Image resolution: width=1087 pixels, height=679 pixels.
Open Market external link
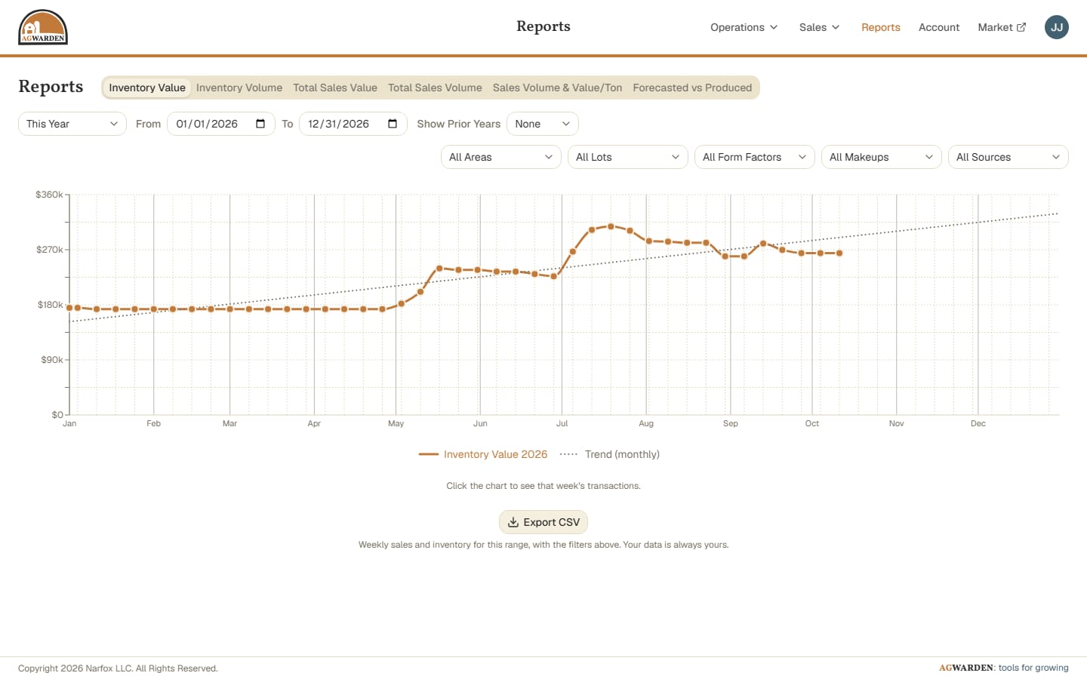pyautogui.click(x=1002, y=27)
